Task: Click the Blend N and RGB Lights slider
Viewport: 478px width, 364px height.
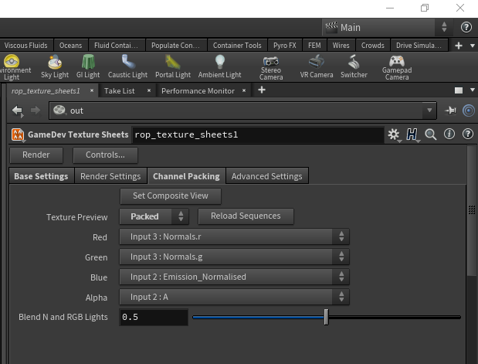Action: tap(327, 317)
